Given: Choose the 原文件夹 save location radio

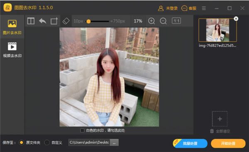Looking at the screenshot, I should [22, 142].
